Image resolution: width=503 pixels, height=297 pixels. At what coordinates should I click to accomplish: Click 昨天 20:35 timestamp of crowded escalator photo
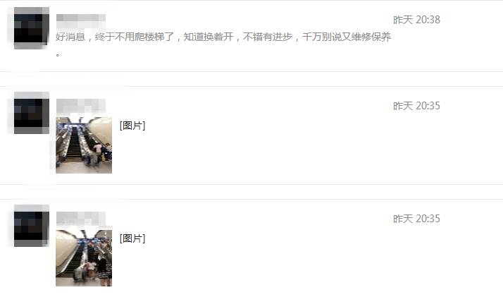(416, 219)
